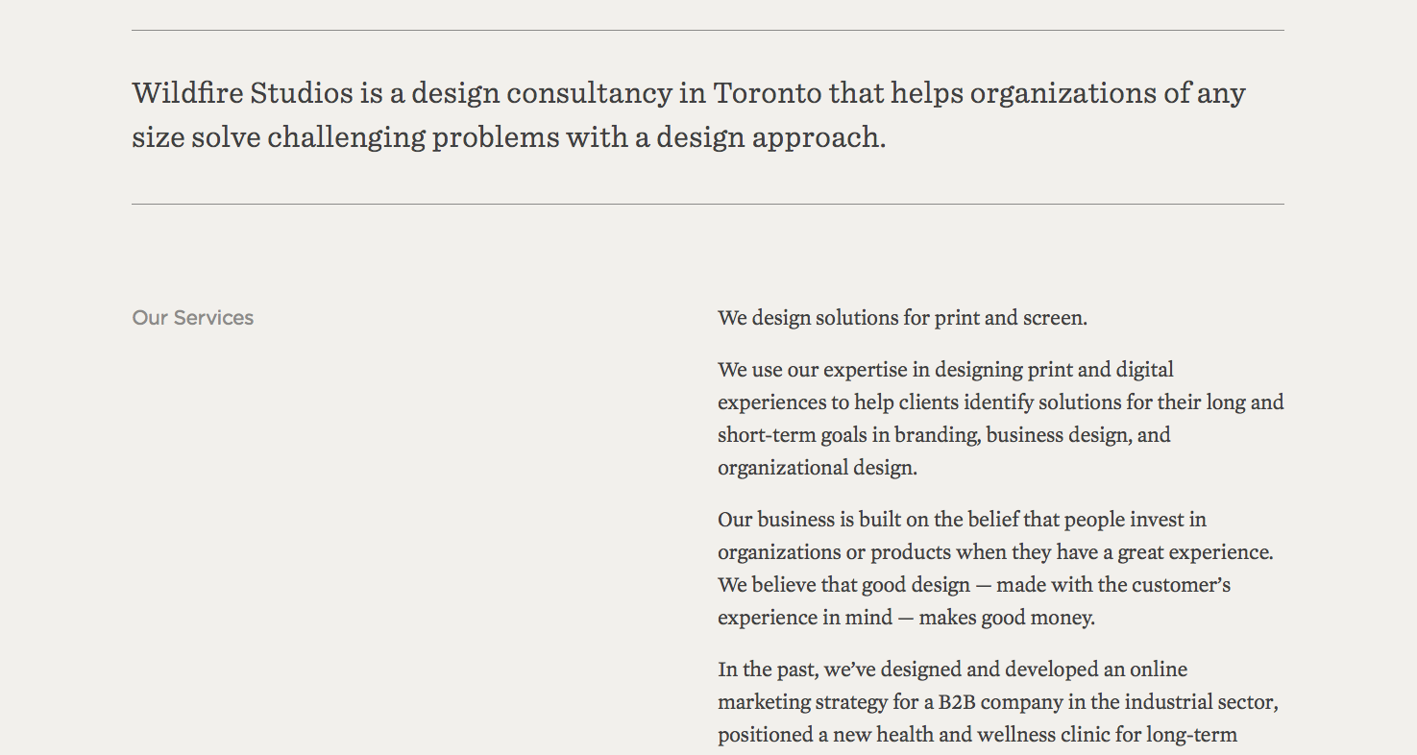Select the word "Toronto" in the headline

[767, 93]
